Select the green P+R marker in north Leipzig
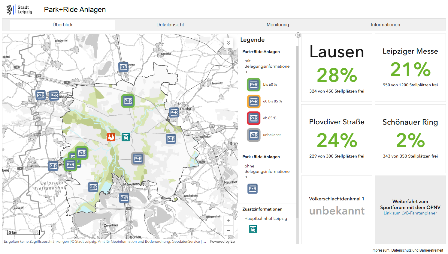 click(x=128, y=101)
